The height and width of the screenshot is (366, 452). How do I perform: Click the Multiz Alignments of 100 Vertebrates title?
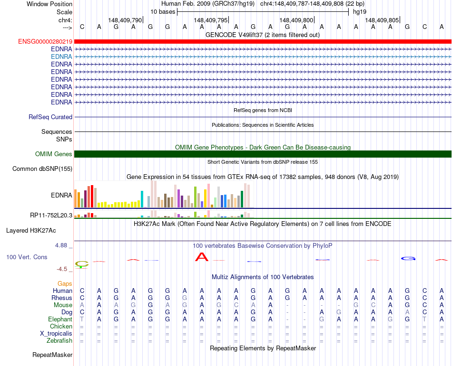point(263,277)
